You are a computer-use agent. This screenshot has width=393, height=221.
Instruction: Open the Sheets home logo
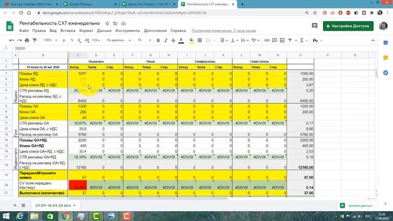[10, 26]
